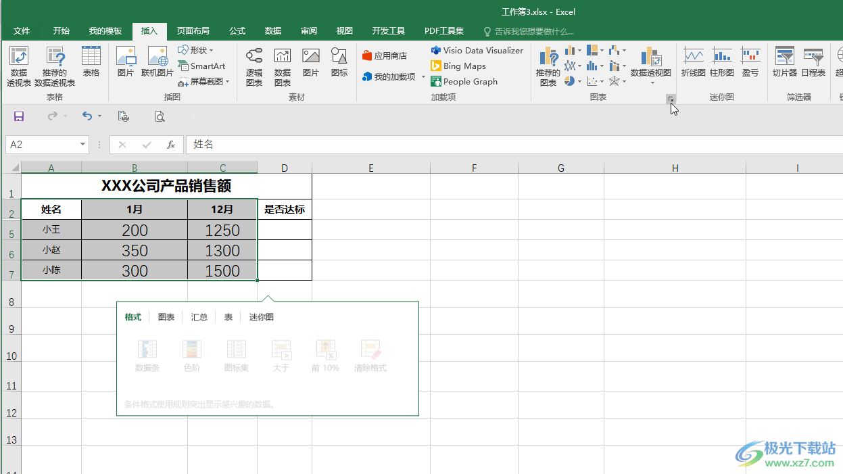
Task: Insert a column sparkline (柱形图)
Action: click(x=722, y=62)
